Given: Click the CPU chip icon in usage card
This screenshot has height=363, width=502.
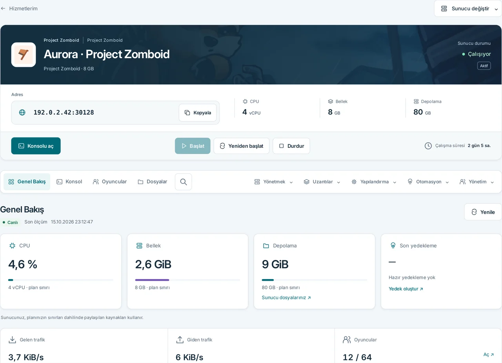Looking at the screenshot, I should 12,246.
